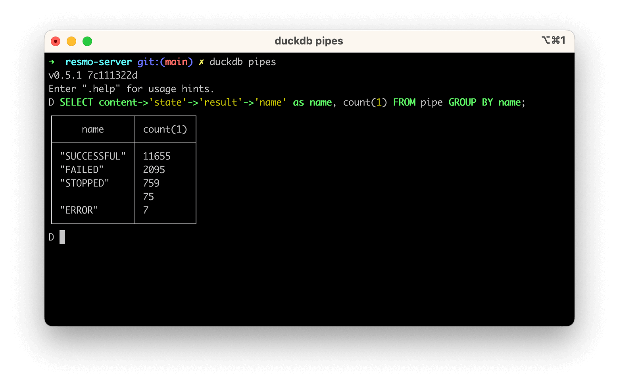The height and width of the screenshot is (385, 619).
Task: Click 'resmo-server' directory name in prompt
Action: 98,62
